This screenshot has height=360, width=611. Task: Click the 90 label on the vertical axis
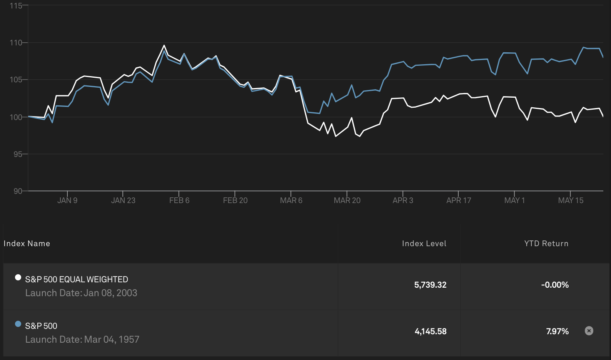[18, 191]
